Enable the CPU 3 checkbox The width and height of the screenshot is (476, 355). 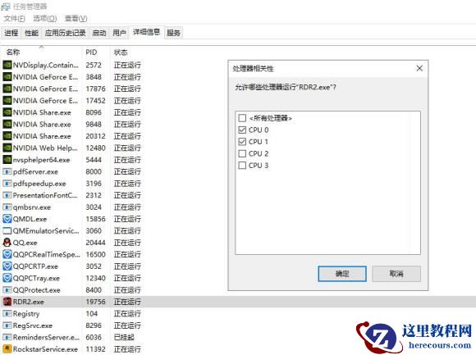(x=242, y=166)
